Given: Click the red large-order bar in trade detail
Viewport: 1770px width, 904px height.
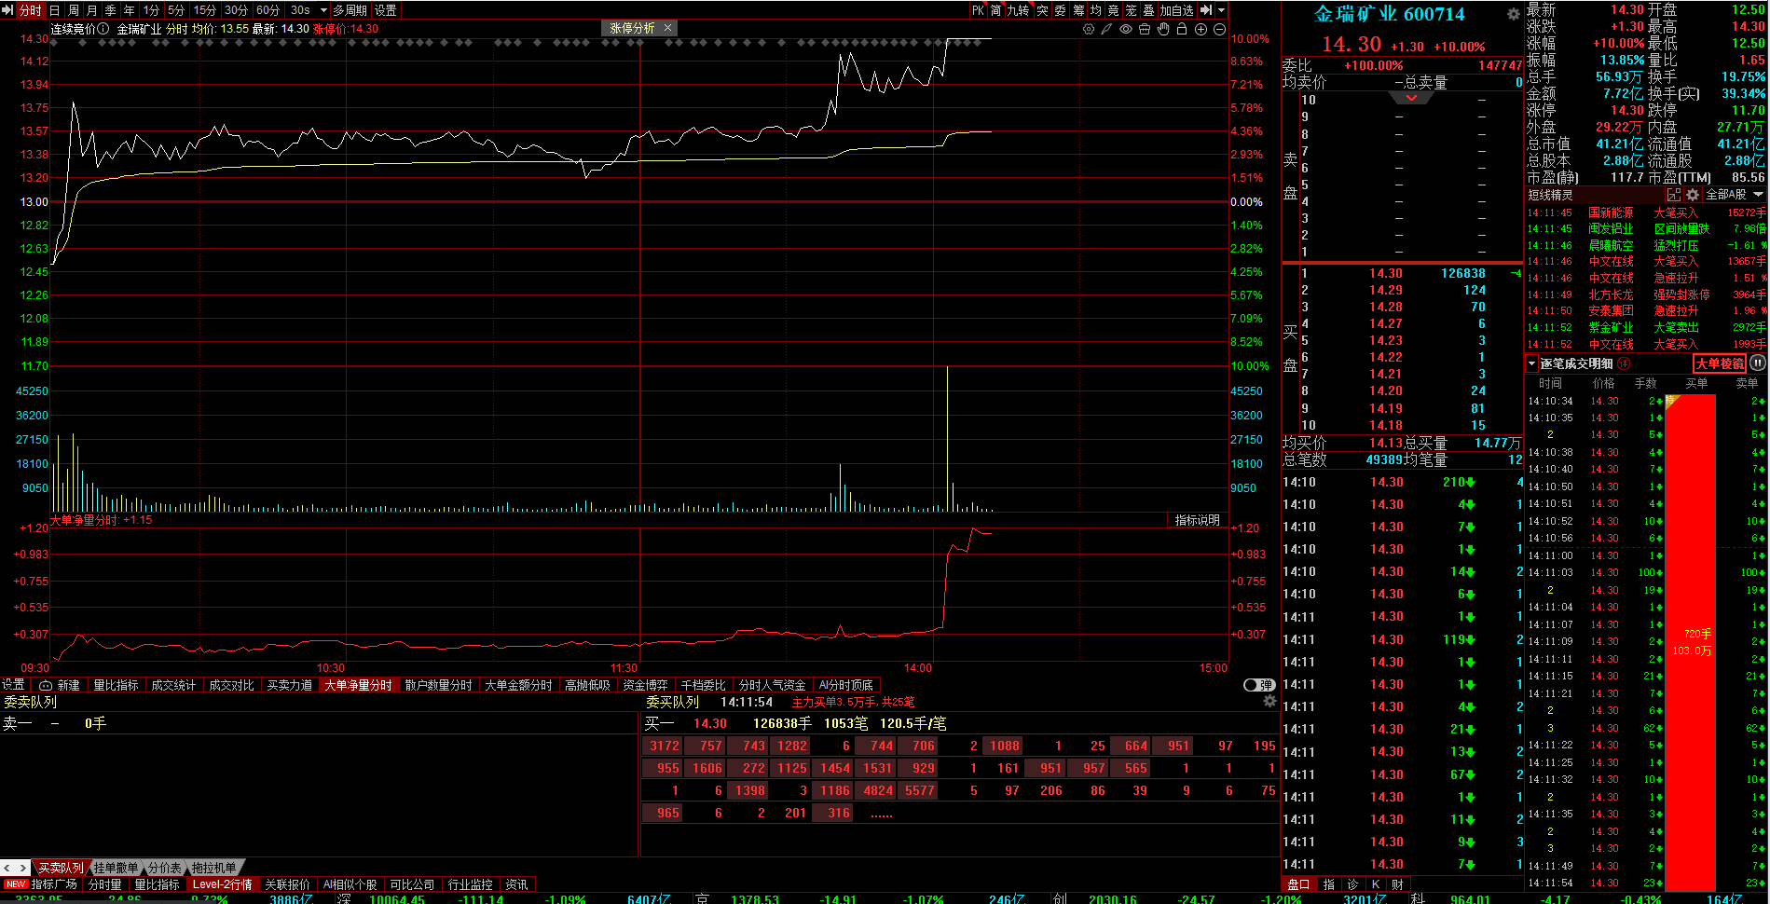Looking at the screenshot, I should [x=1690, y=641].
